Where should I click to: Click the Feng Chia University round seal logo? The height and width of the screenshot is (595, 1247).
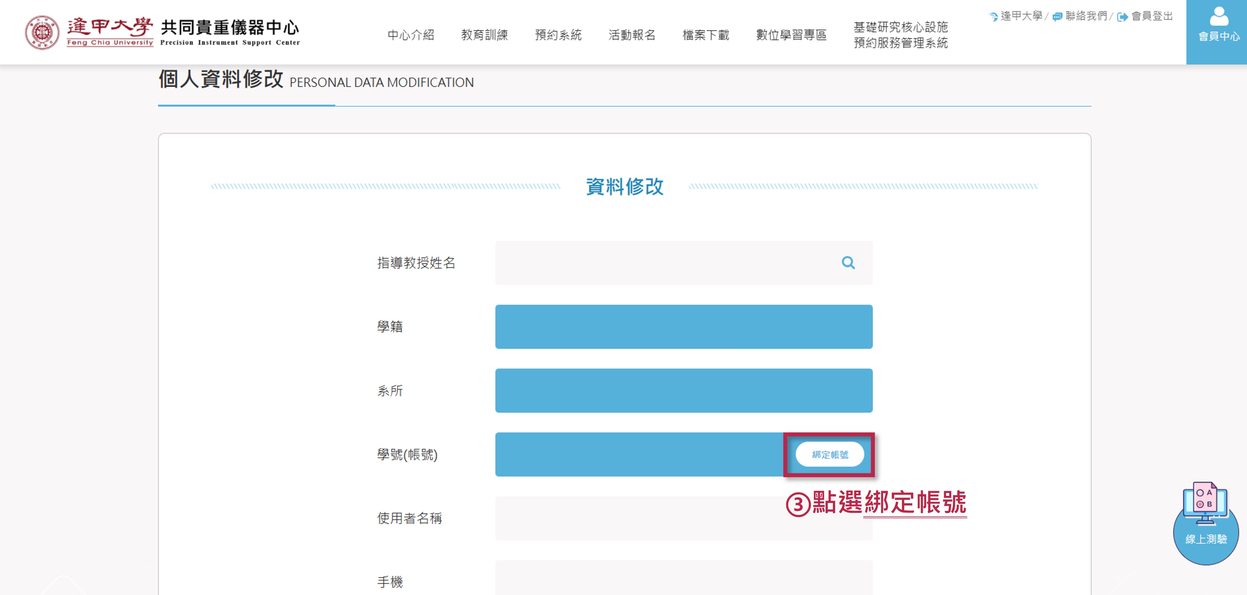click(42, 32)
